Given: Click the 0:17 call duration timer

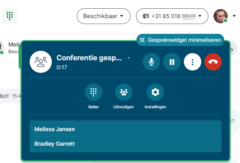Looking at the screenshot, I should pyautogui.click(x=61, y=67).
